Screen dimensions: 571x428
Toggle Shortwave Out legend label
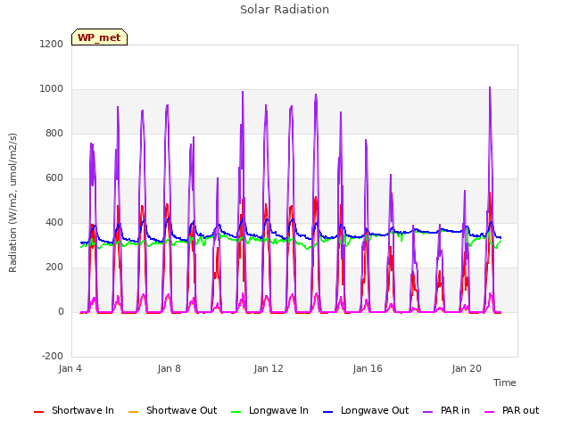point(181,410)
